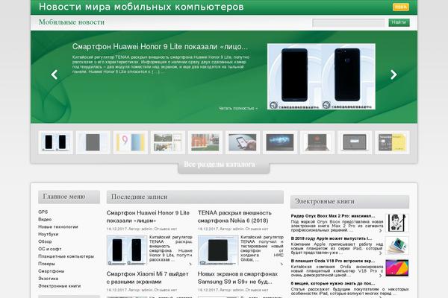Select the yellow card carousel thumbnail

point(392,142)
